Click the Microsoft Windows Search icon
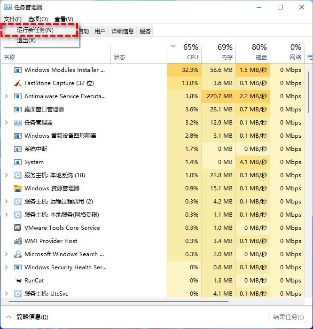Screen dimensions: 313x329 (x=18, y=254)
